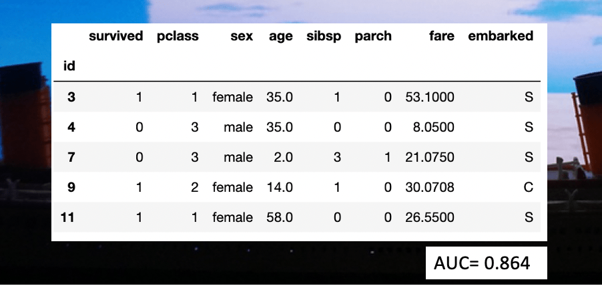Select the embarked value 'C'
602x286 pixels.
tap(528, 188)
